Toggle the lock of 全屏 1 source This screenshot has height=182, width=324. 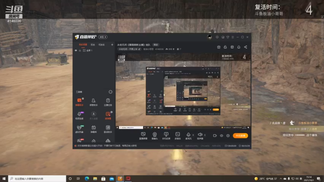[x=80, y=50]
